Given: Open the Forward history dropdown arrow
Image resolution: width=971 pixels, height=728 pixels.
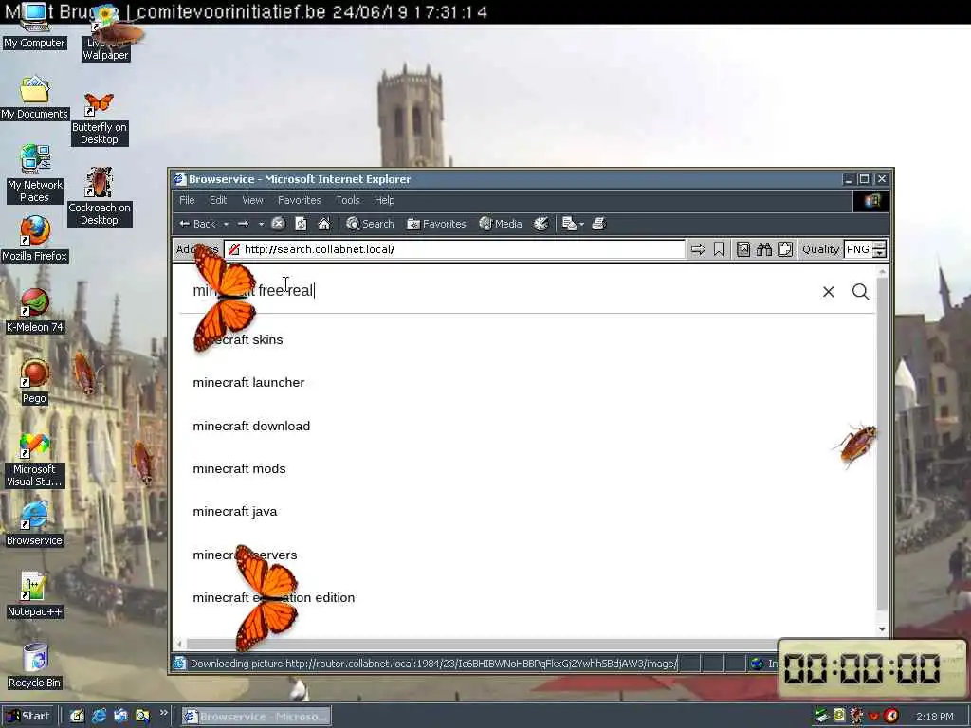Looking at the screenshot, I should pyautogui.click(x=262, y=224).
